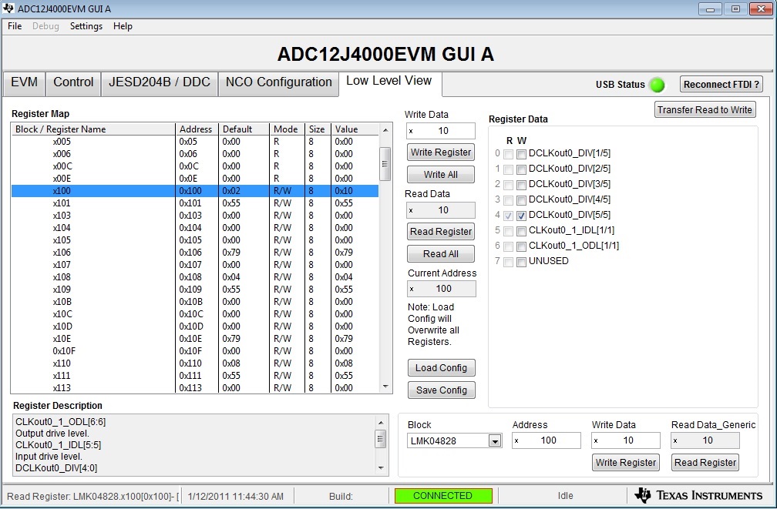Select register row x00C
This screenshot has width=777, height=509.
tap(195, 166)
